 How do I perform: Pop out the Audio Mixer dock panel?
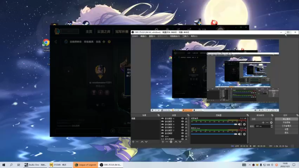[247, 115]
